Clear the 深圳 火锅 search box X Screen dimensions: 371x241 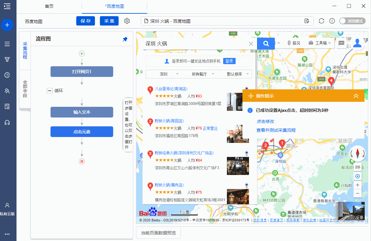251,44
